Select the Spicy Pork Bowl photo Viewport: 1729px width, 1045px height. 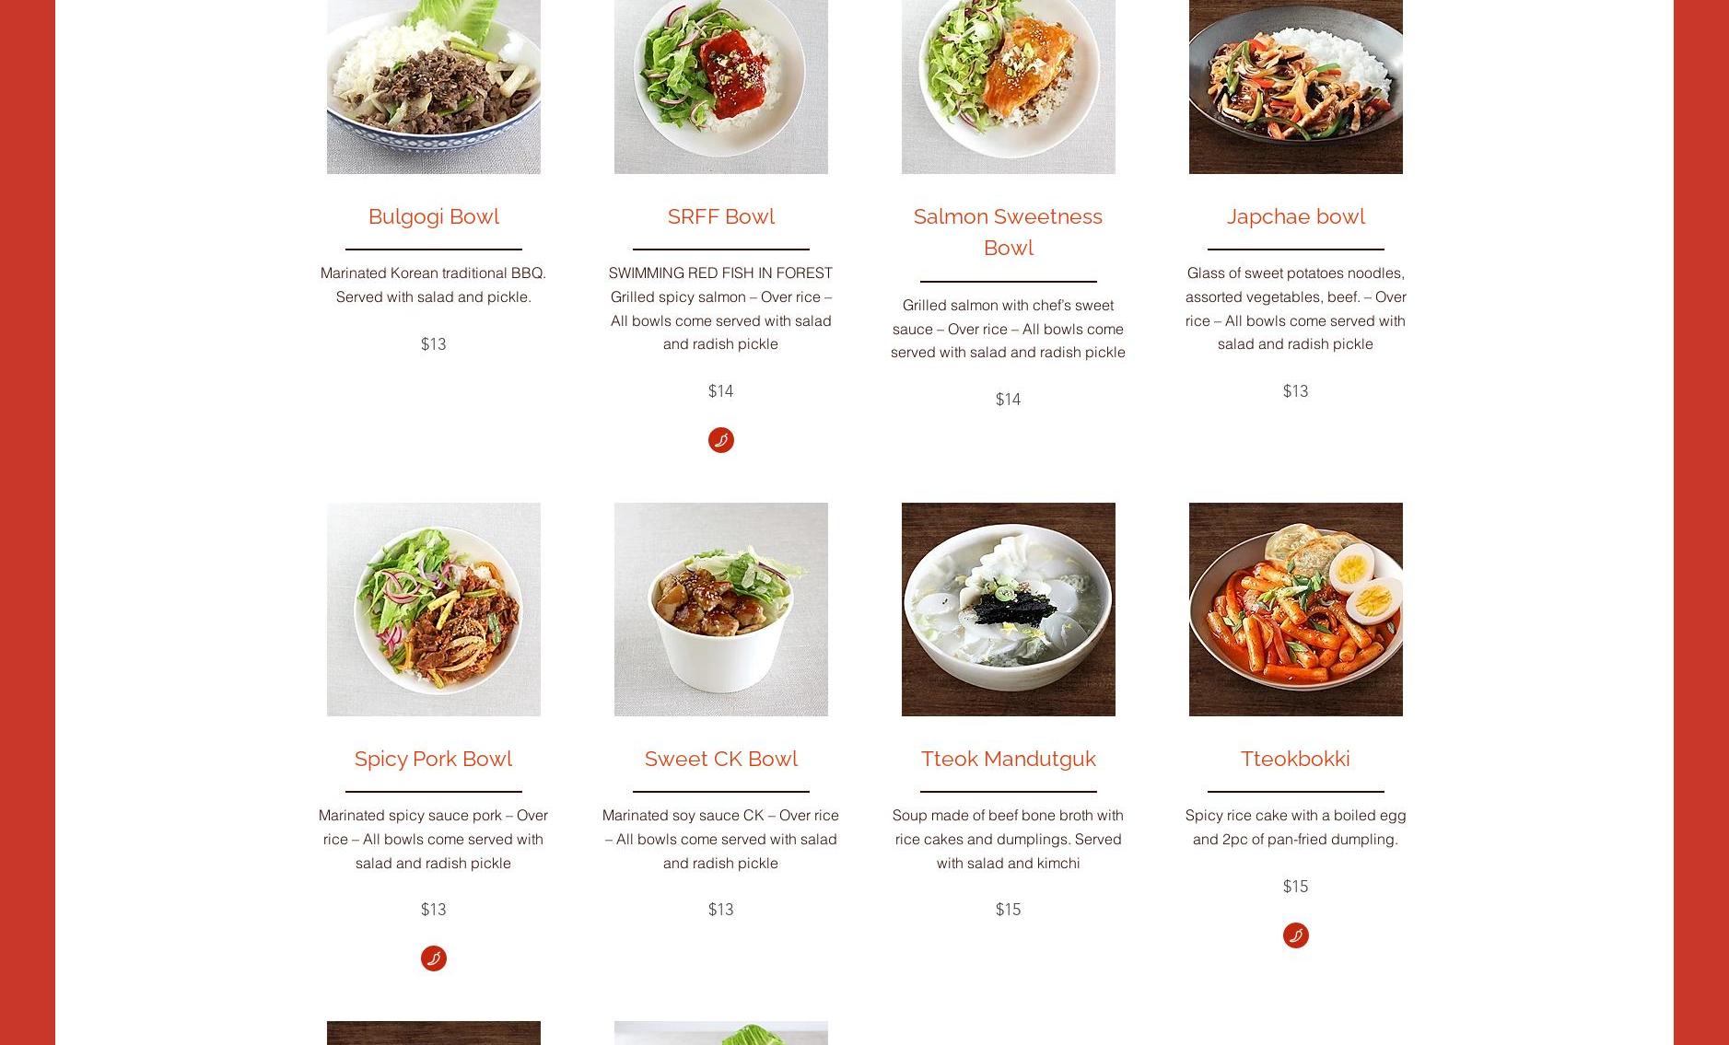[433, 610]
